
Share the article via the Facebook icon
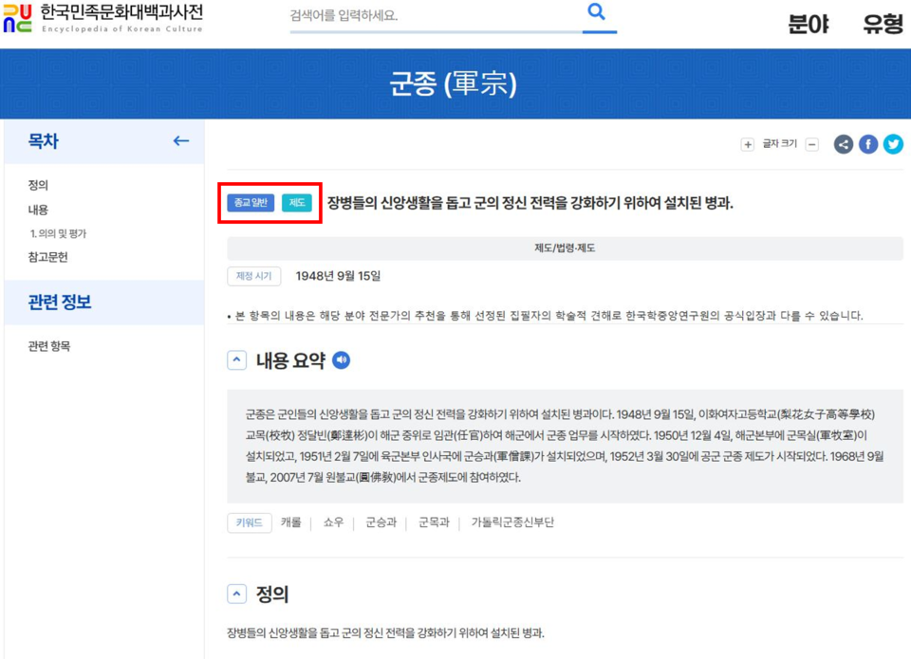(x=868, y=144)
